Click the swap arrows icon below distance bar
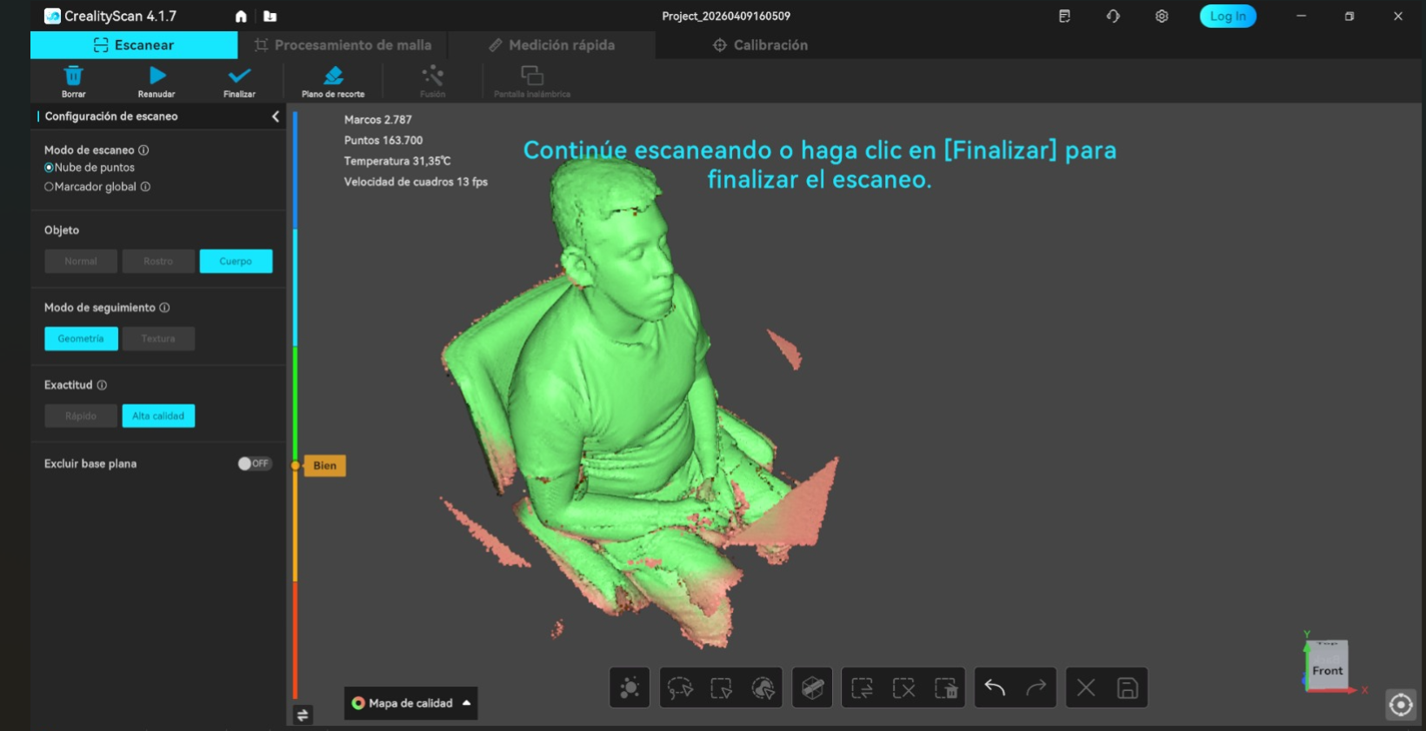The image size is (1426, 731). [303, 715]
